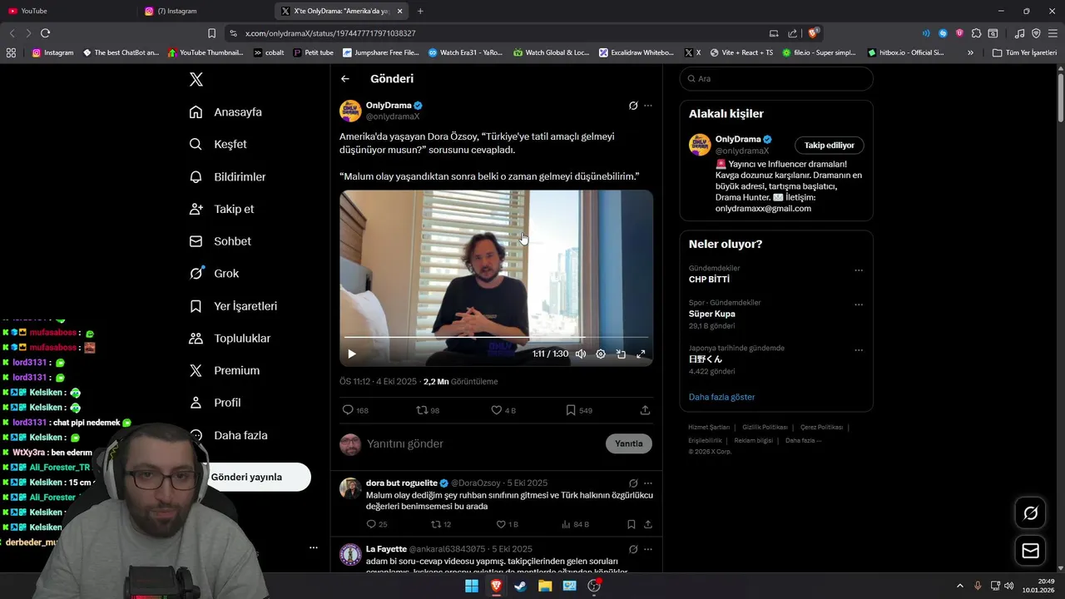1065x599 pixels.
Task: Open Topluluklar communities
Action: 230,339
